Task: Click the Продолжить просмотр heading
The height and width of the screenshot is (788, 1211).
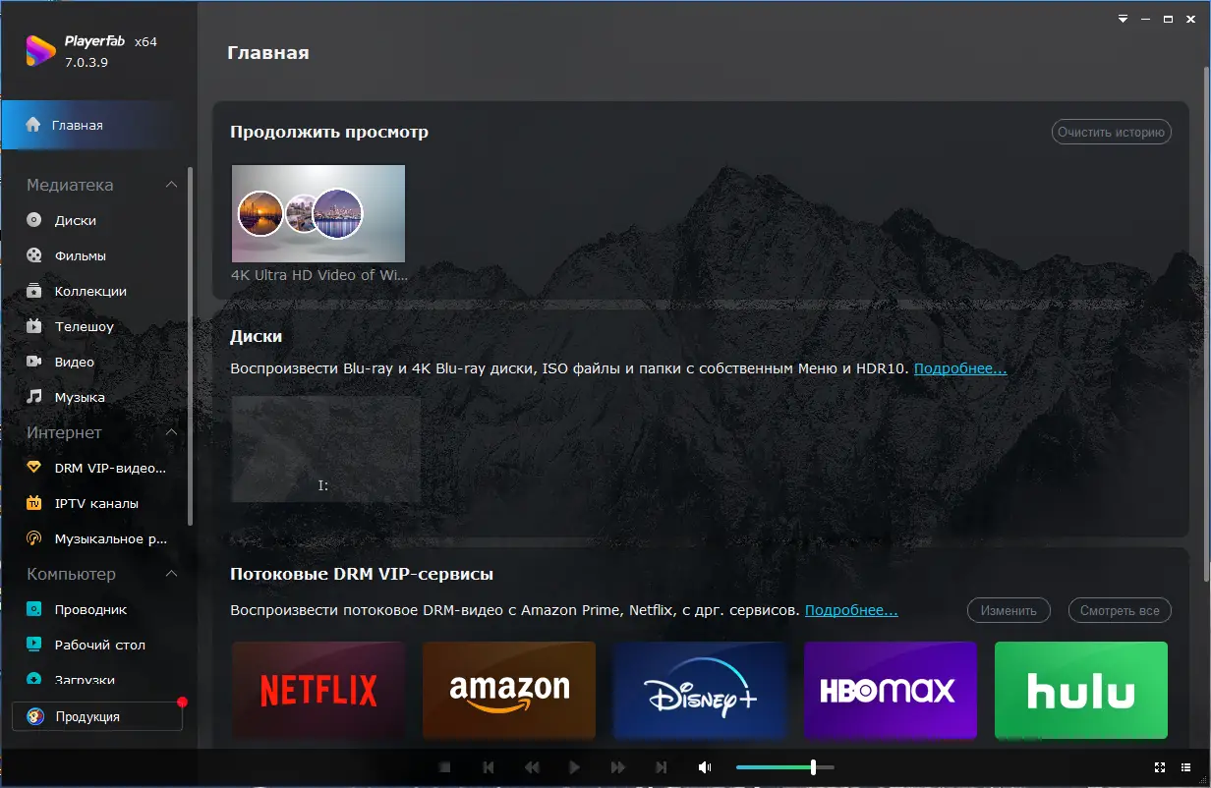Action: (x=329, y=132)
